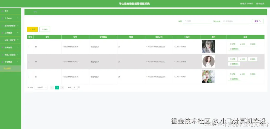Click 删除 in student a2's row

[253, 59]
